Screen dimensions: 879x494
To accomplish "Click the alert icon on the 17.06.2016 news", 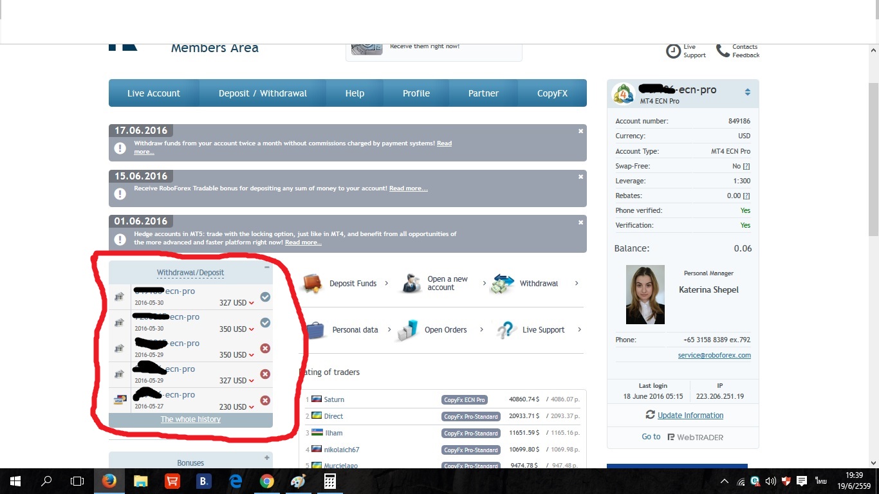I will pyautogui.click(x=120, y=148).
